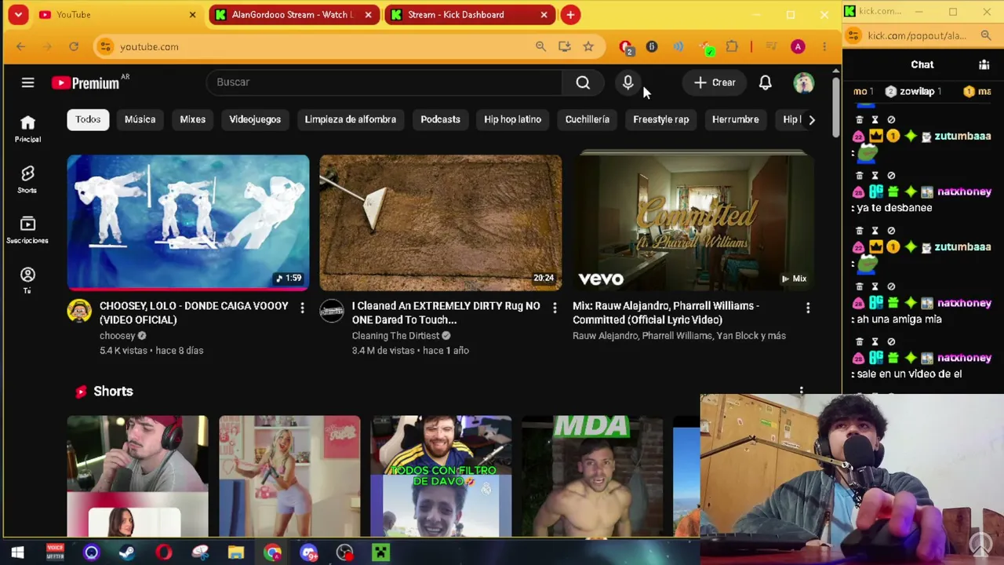Close the Stream - Kick Dashboard tab
This screenshot has height=565, width=1004.
coord(544,14)
